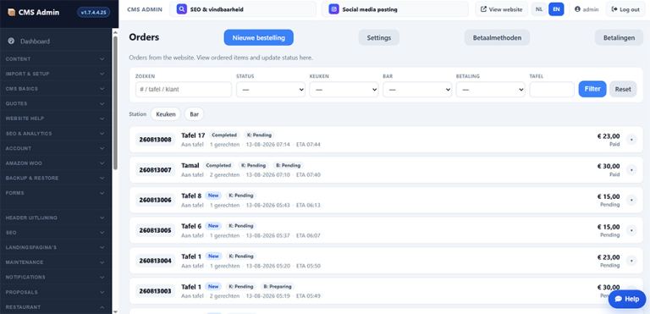The height and width of the screenshot is (314, 650).
Task: Click the Tamal order title
Action: coord(190,166)
